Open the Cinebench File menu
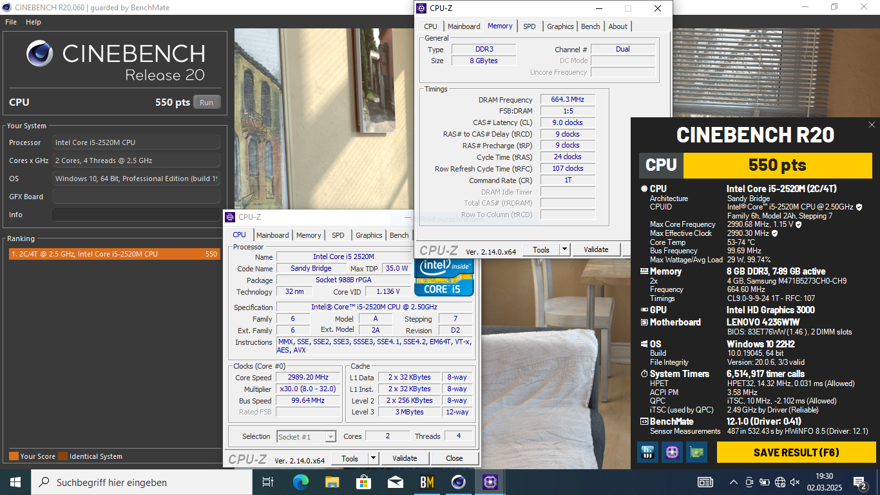The image size is (880, 495). 11,22
